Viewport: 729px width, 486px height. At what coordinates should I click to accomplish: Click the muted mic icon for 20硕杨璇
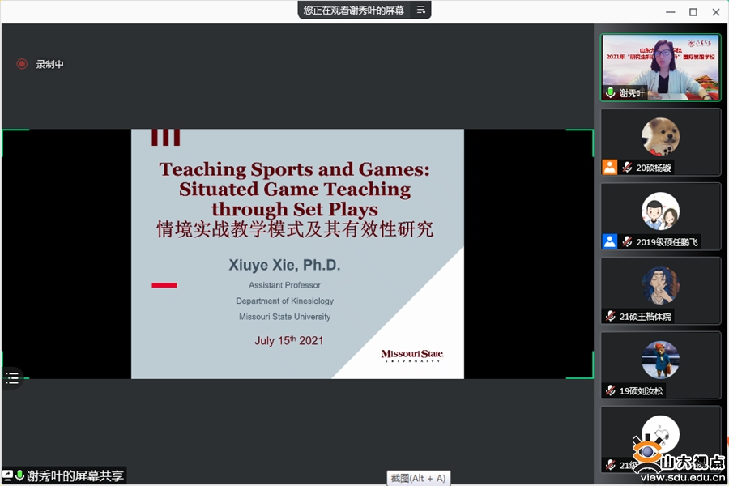click(x=627, y=168)
